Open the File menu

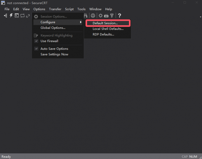(x=7, y=9)
